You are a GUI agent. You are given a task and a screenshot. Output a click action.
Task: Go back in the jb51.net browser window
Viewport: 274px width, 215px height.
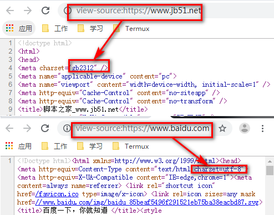click(x=10, y=11)
